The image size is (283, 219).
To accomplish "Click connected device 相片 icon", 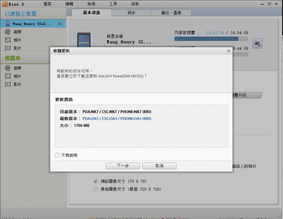I will [x=7, y=40].
